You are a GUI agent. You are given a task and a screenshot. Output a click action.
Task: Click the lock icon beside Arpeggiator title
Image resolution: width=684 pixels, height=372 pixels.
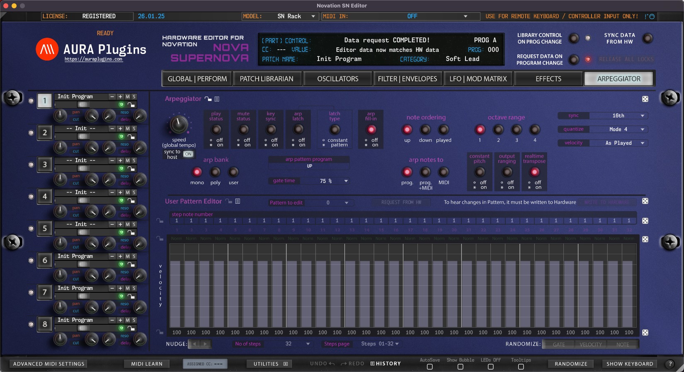208,99
